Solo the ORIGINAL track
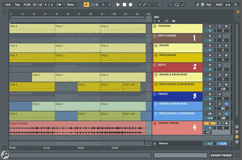The width and height of the screenshot is (242, 160). click(220, 26)
